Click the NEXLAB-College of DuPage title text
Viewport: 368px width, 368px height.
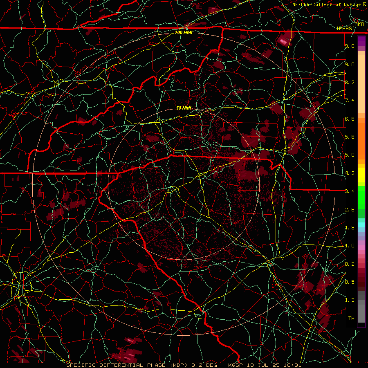[x=326, y=4]
